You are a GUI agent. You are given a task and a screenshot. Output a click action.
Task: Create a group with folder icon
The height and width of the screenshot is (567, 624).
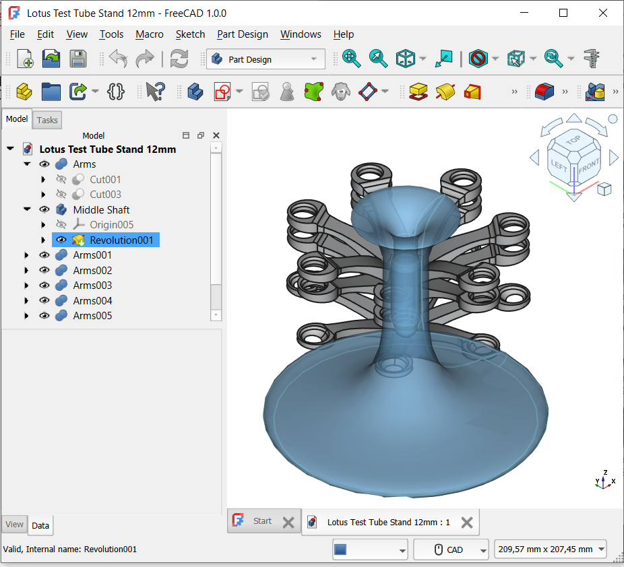tap(51, 92)
